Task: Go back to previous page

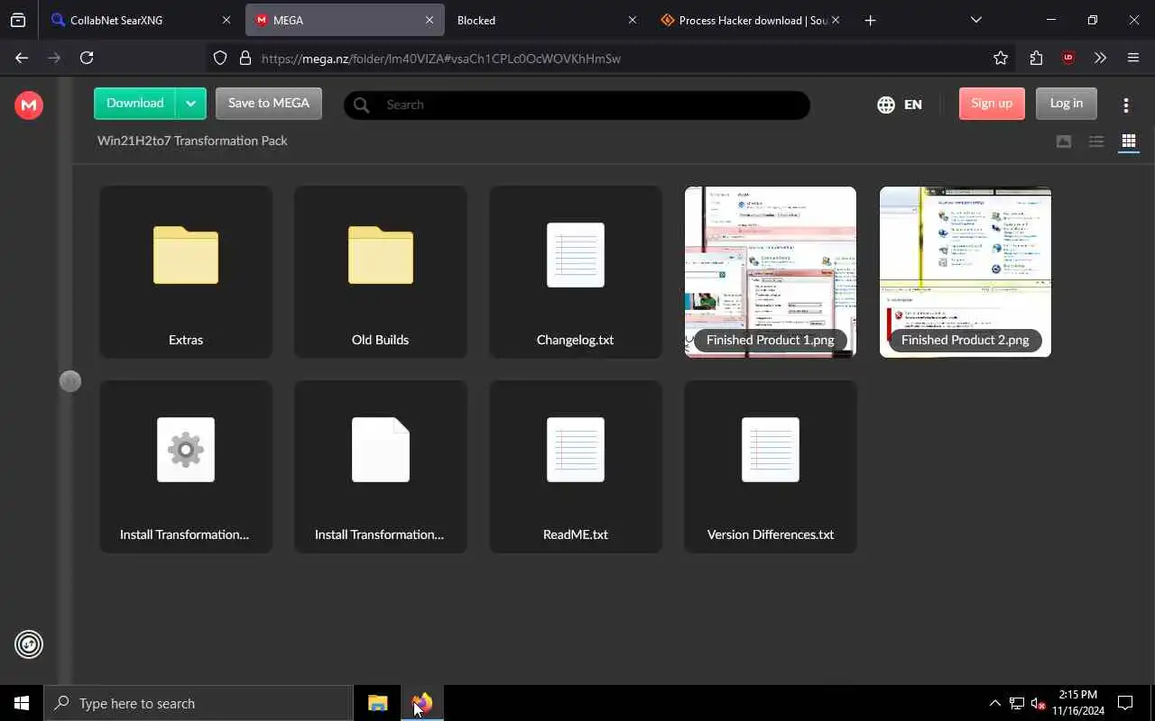Action: point(22,58)
